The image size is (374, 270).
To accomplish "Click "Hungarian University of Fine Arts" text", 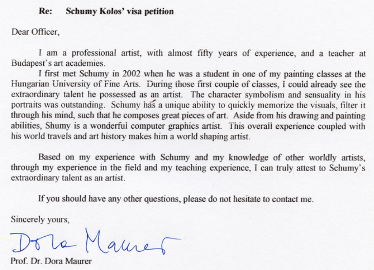I will (75, 84).
